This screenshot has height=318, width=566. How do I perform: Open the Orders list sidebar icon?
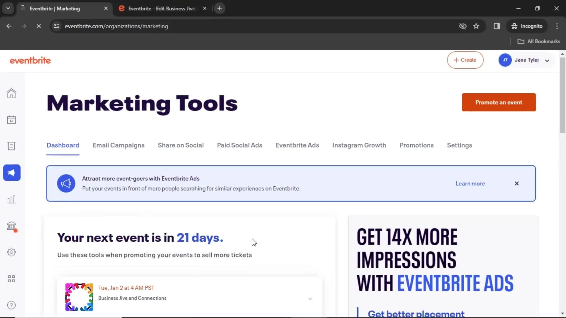pos(11,146)
